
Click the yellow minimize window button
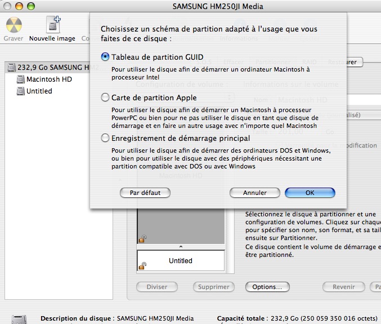coord(19,6)
